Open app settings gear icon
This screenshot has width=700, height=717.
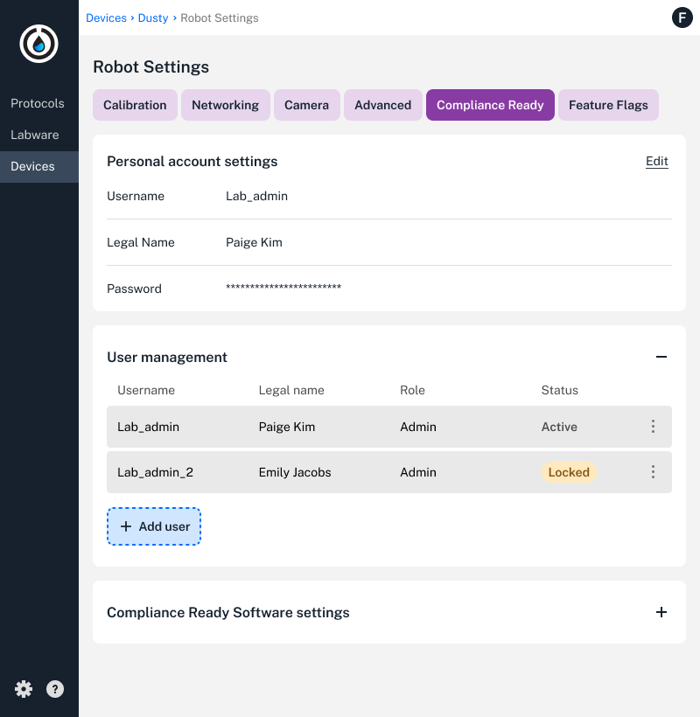[24, 689]
